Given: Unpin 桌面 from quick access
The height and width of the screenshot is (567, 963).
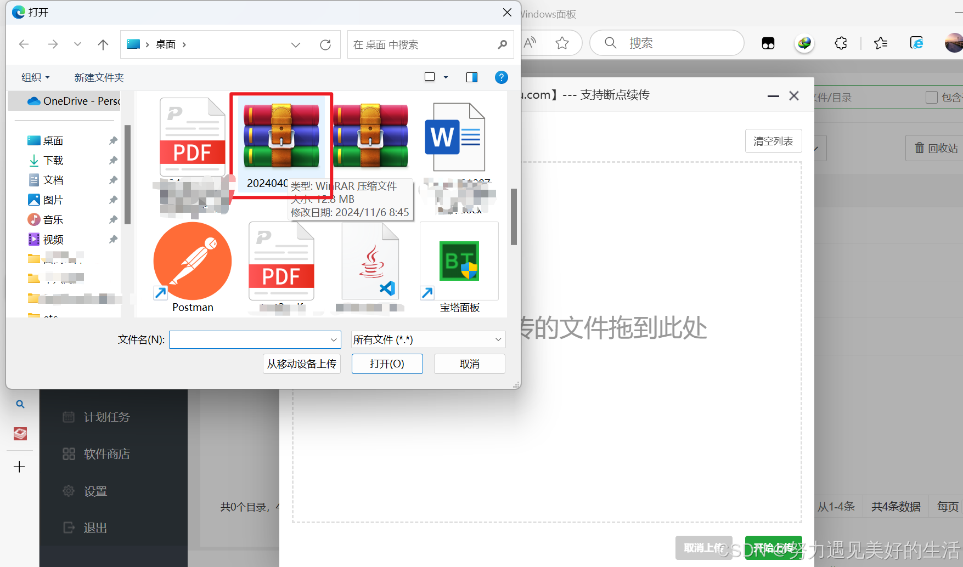Looking at the screenshot, I should pos(113,141).
